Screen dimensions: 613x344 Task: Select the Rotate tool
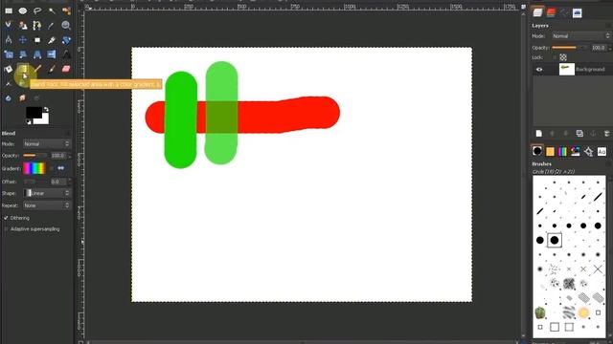coord(66,40)
